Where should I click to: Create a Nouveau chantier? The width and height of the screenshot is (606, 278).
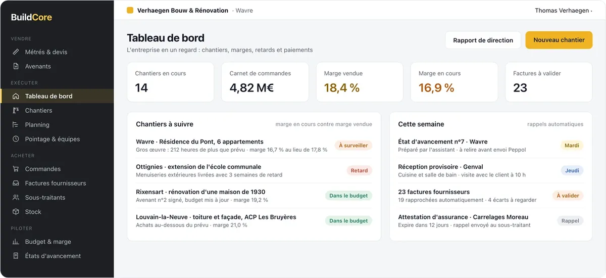pos(559,40)
